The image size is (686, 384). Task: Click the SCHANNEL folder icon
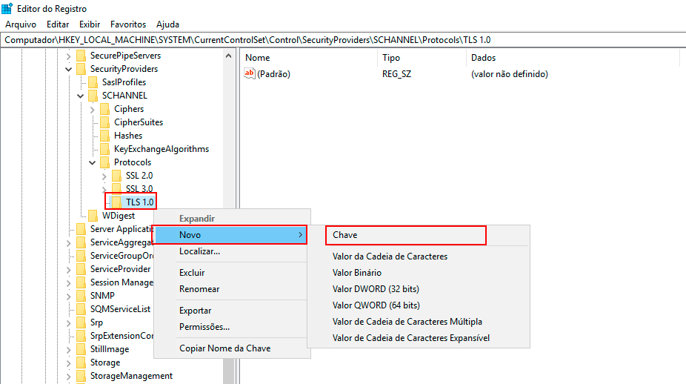pyautogui.click(x=93, y=96)
